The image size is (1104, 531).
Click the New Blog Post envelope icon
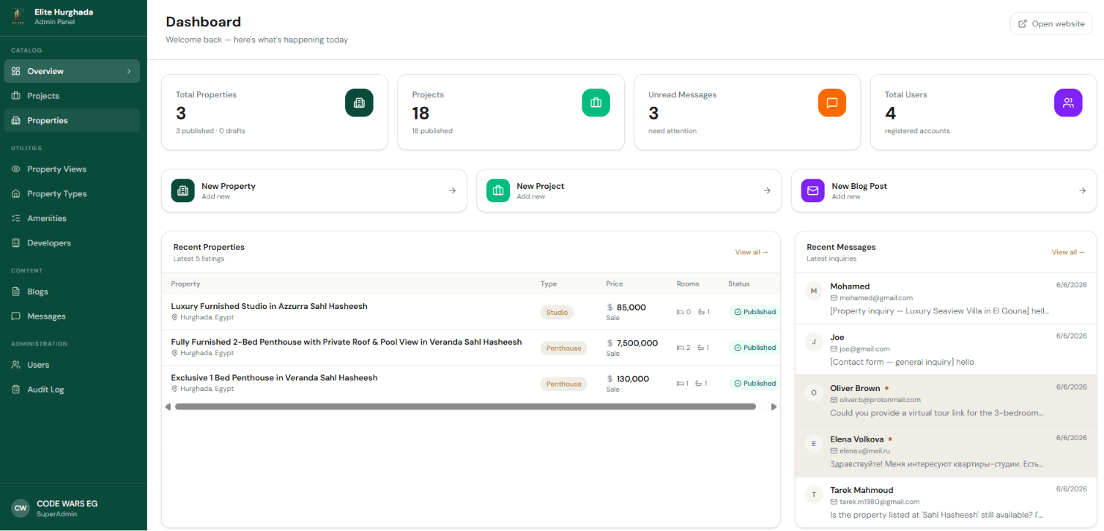point(812,190)
